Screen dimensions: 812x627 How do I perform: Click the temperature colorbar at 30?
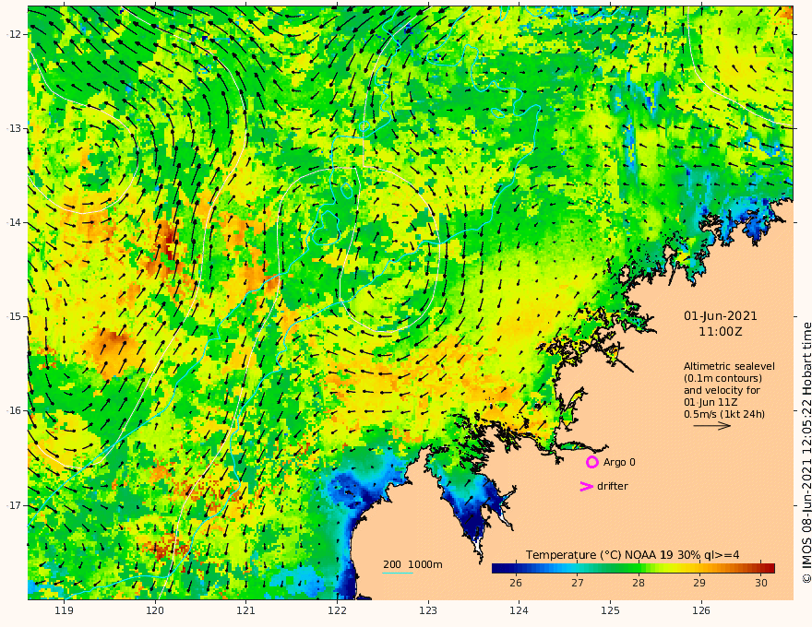click(760, 568)
